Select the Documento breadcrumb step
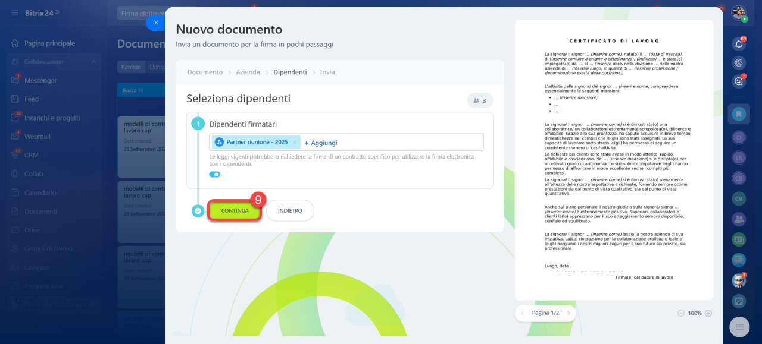This screenshot has width=762, height=344. [x=205, y=72]
